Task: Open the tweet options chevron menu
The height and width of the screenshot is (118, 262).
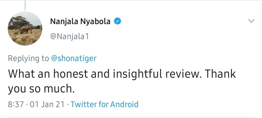Action: pos(252,21)
